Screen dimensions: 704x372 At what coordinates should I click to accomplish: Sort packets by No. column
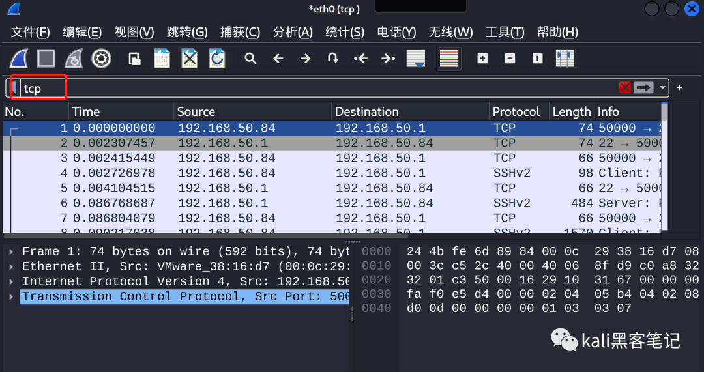coord(36,112)
